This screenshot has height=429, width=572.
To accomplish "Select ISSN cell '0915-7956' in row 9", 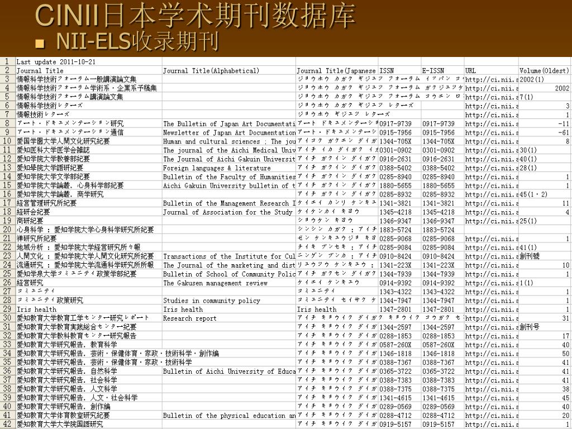I will (399, 132).
